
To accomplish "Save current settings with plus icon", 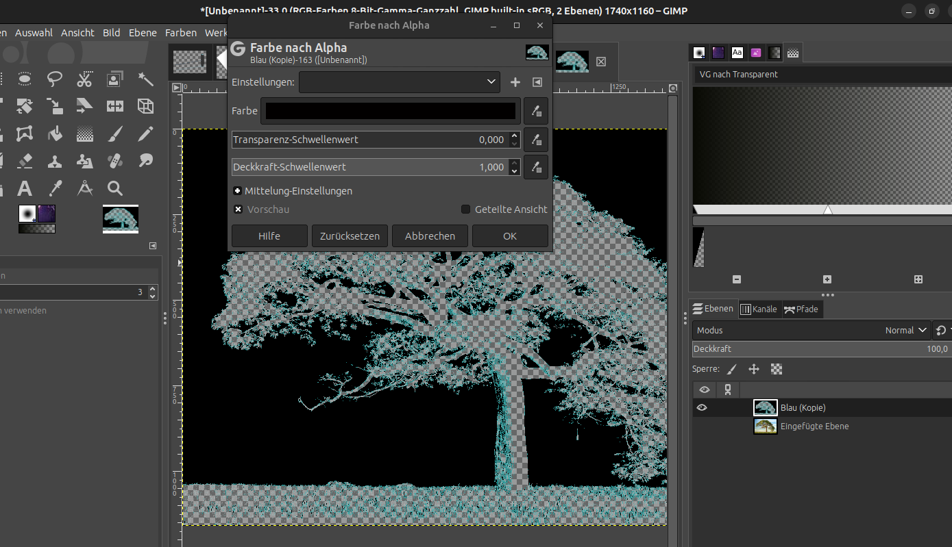I will tap(515, 82).
